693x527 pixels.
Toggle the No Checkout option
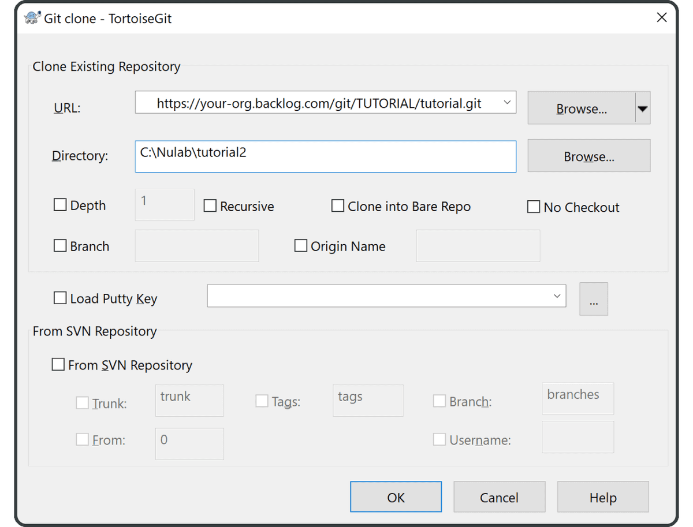click(x=534, y=206)
